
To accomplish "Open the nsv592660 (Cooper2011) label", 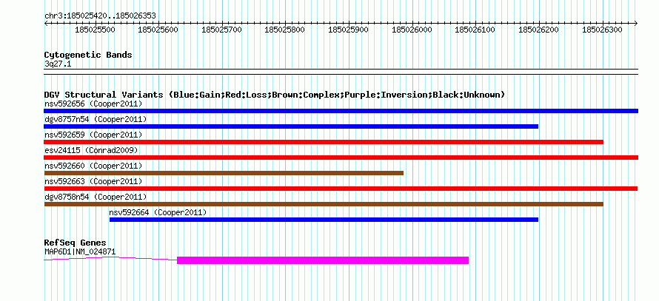I will tap(93, 166).
